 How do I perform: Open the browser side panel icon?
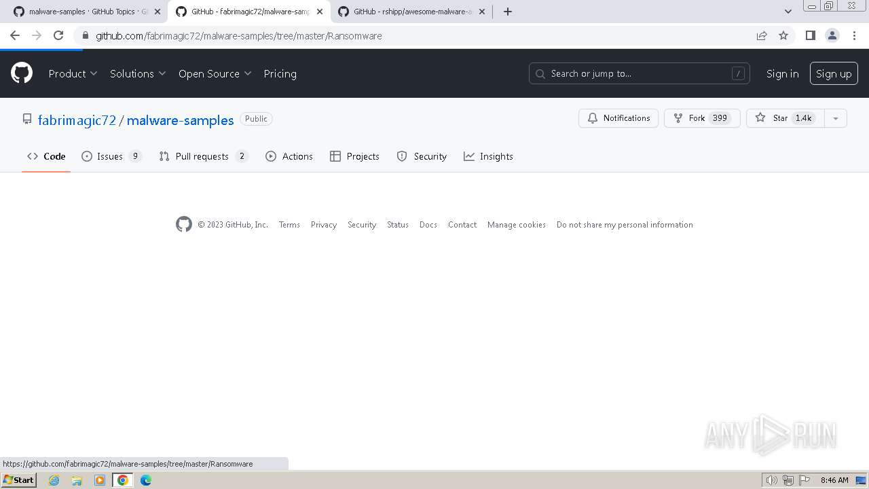810,35
